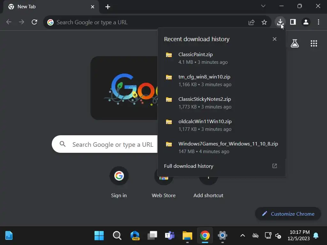This screenshot has height=245, width=327.
Task: Open File Explorer from taskbar
Action: (187, 236)
